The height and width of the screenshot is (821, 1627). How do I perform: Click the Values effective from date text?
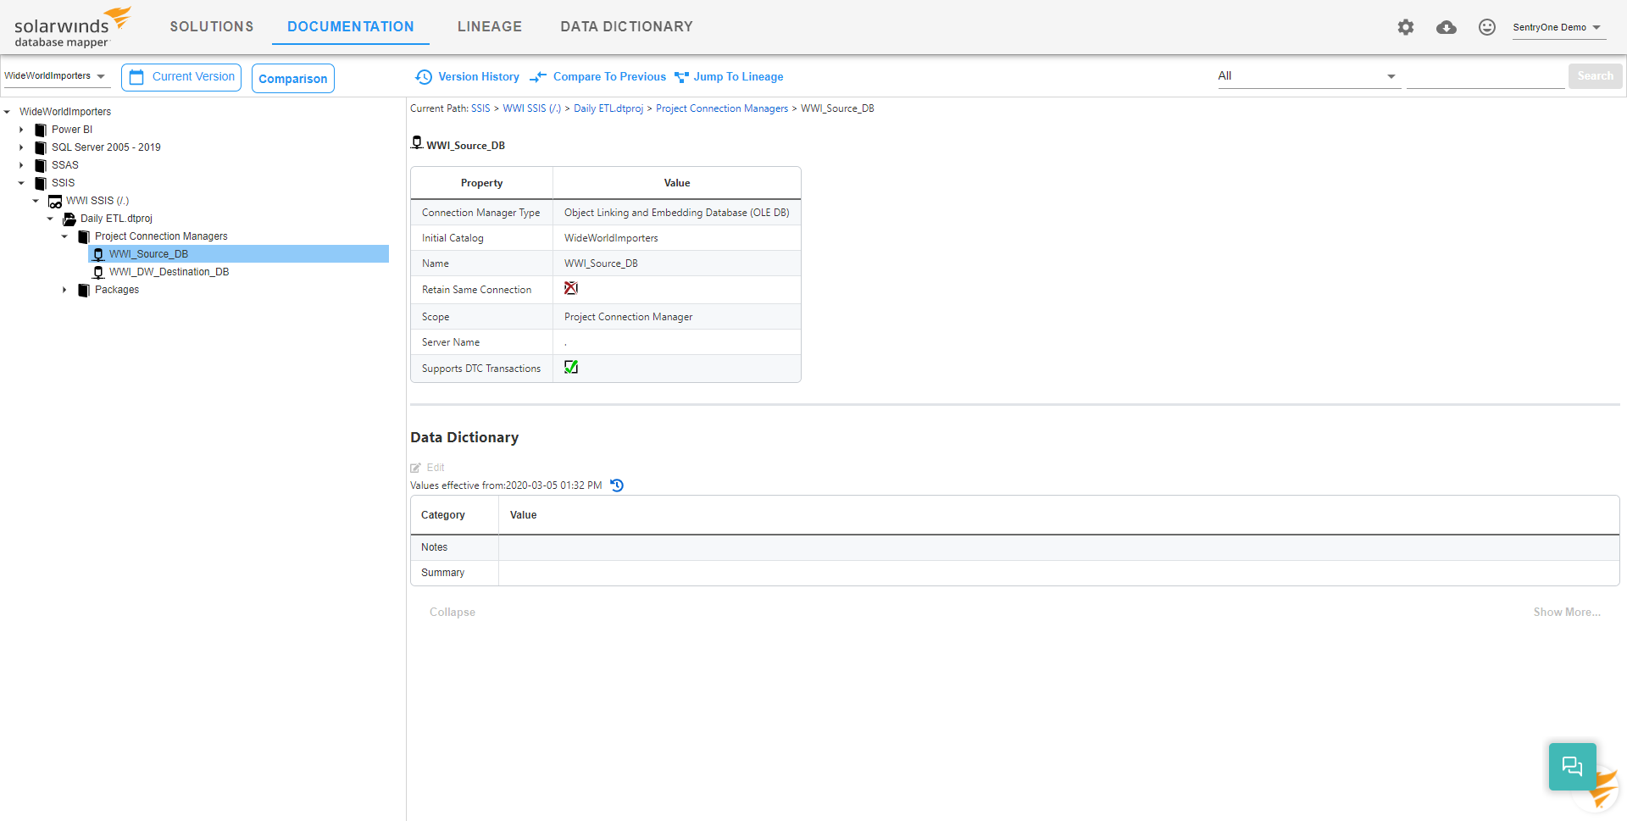tap(506, 485)
